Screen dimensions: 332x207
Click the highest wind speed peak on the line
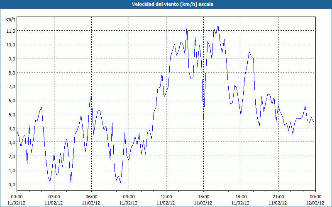(x=218, y=25)
